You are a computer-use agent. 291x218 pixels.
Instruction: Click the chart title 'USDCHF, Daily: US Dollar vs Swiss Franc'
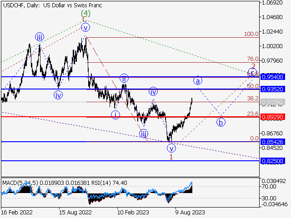pyautogui.click(x=53, y=5)
